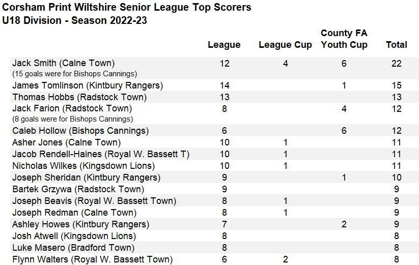Select Thomas Hobbs (Radstock Town) entry
The height and width of the screenshot is (265, 419).
(x=79, y=97)
